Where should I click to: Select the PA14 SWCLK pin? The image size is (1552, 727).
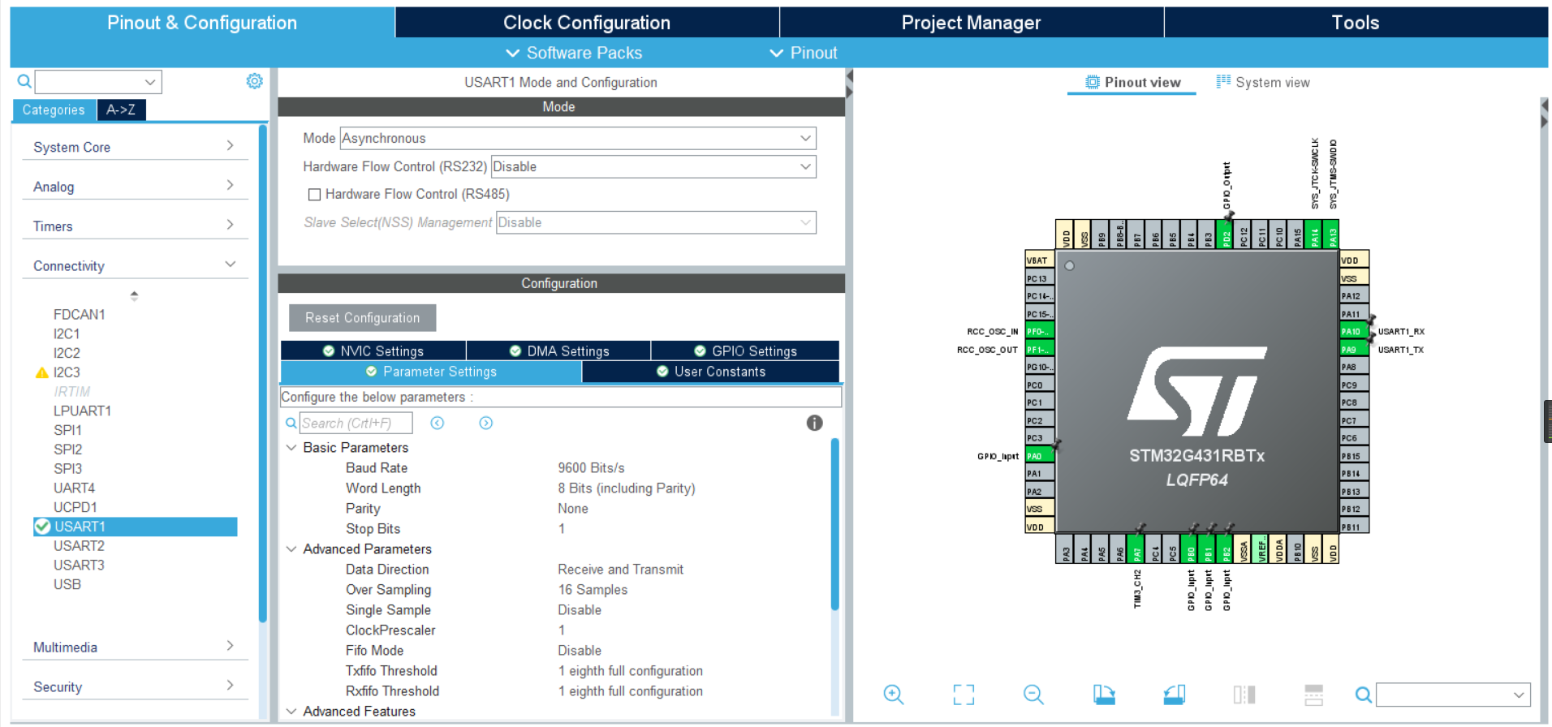point(1315,234)
